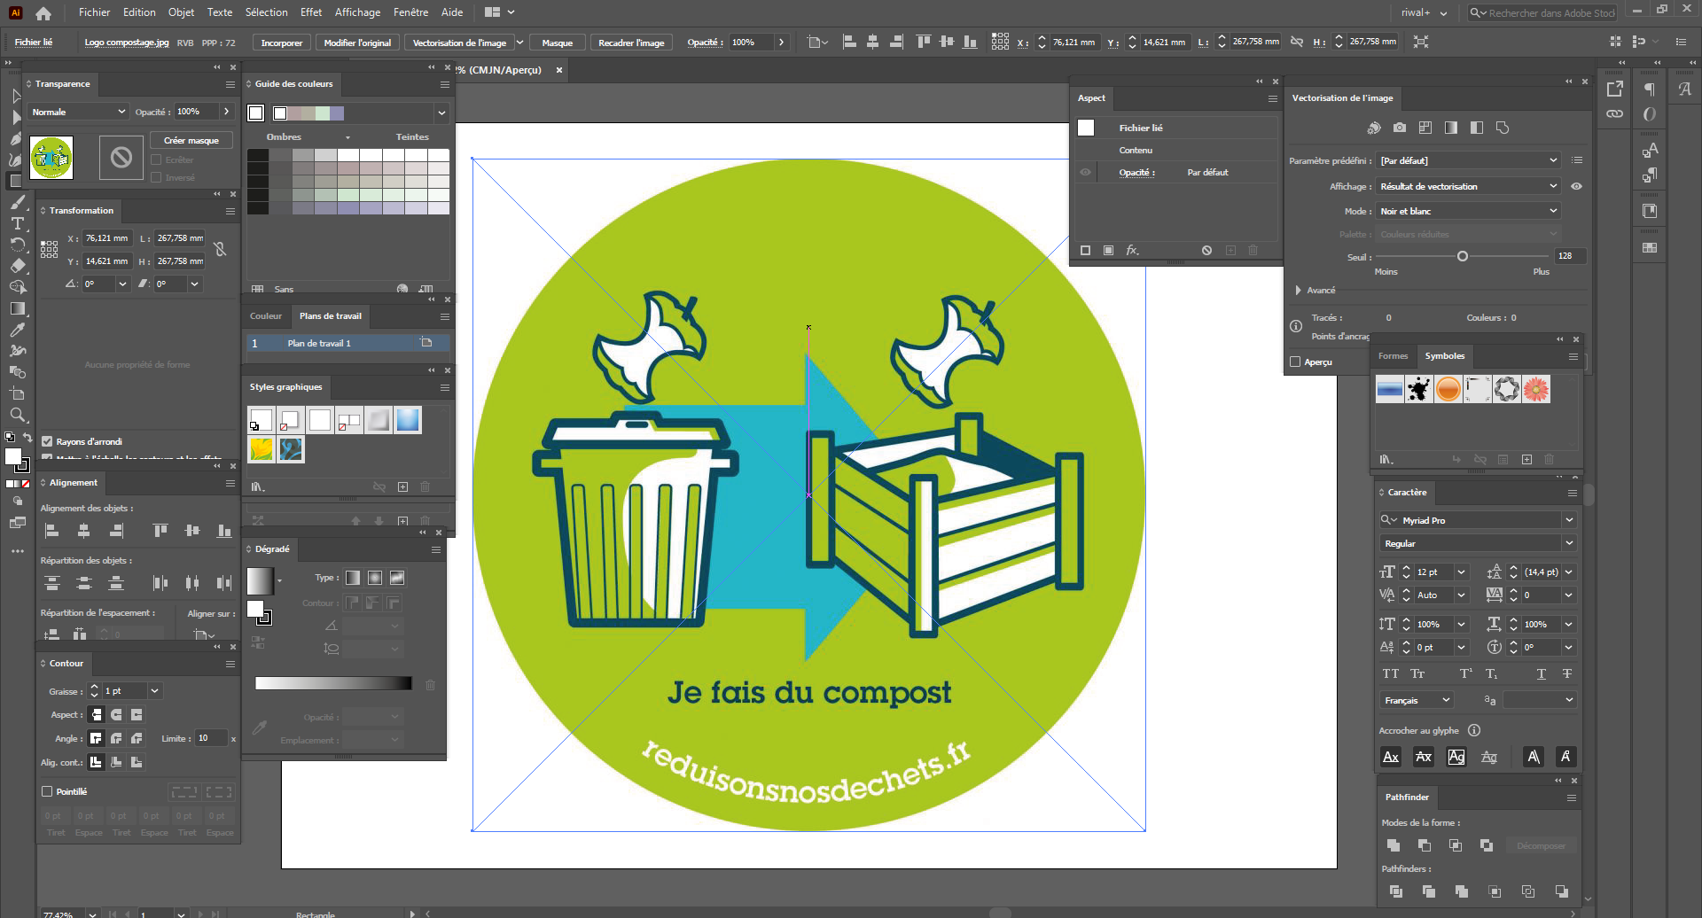Click the Underline T icon in Caractère
This screenshot has width=1702, height=918.
(x=1542, y=674)
